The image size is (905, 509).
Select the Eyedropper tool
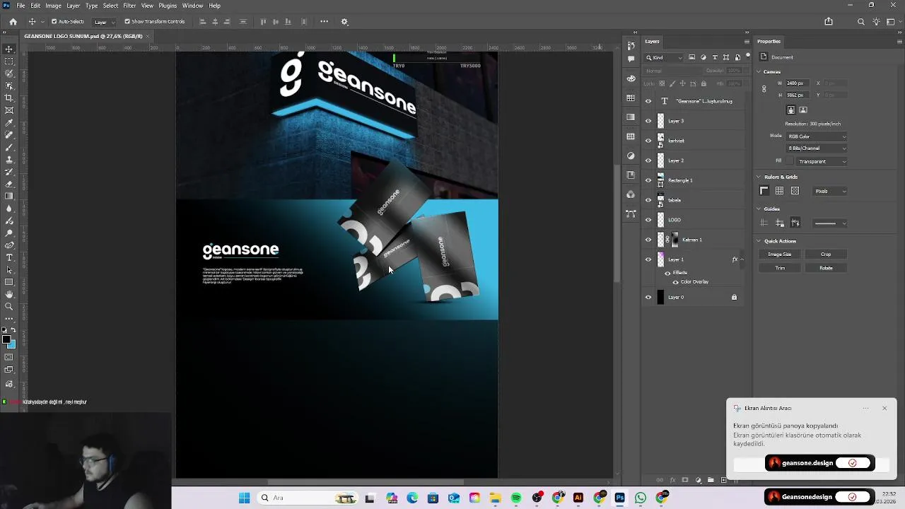coord(9,122)
